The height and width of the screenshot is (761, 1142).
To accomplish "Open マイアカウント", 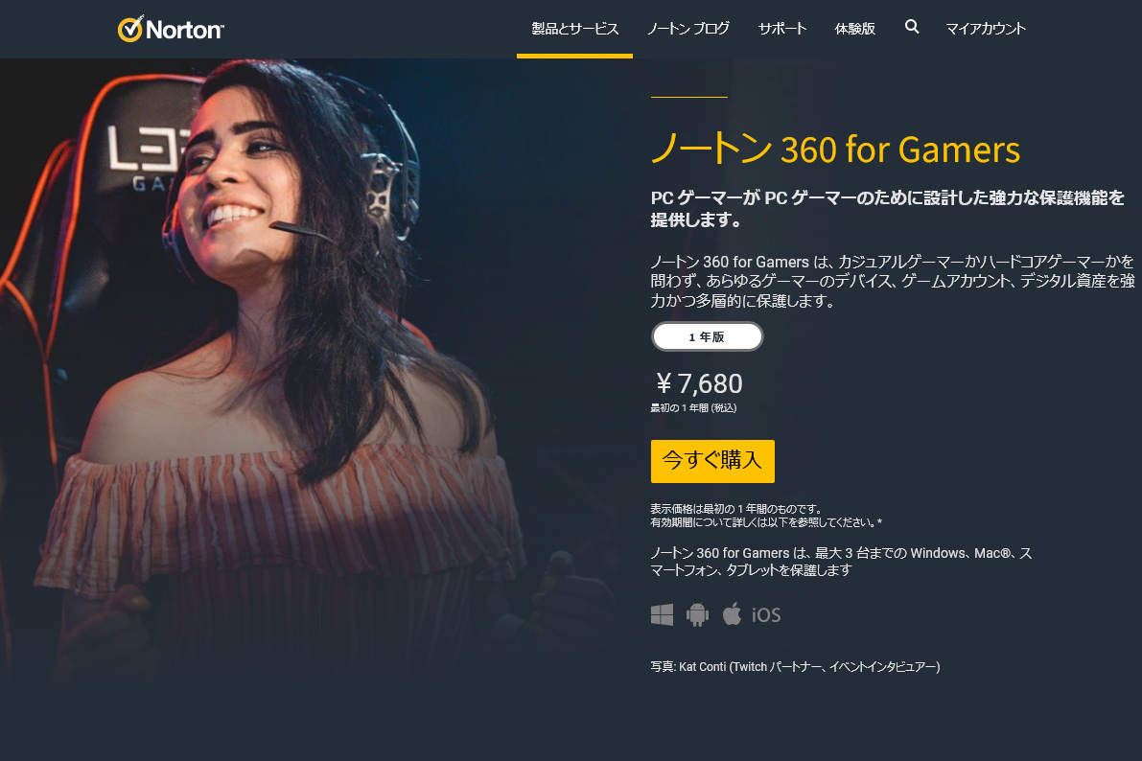I will (x=986, y=29).
